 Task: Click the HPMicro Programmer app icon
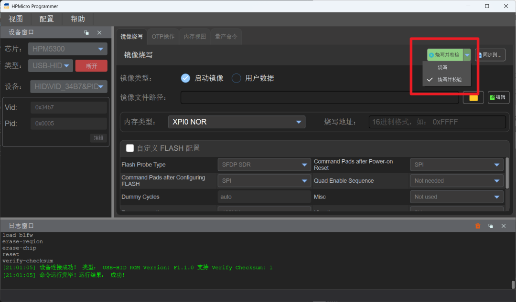point(6,6)
